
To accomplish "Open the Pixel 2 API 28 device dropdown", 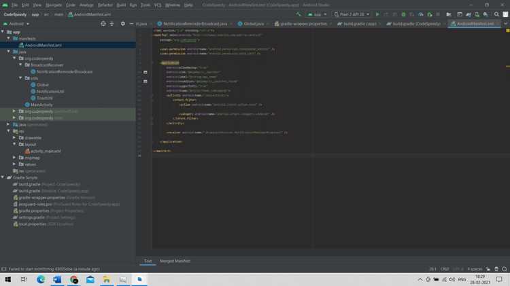I will pos(352,14).
